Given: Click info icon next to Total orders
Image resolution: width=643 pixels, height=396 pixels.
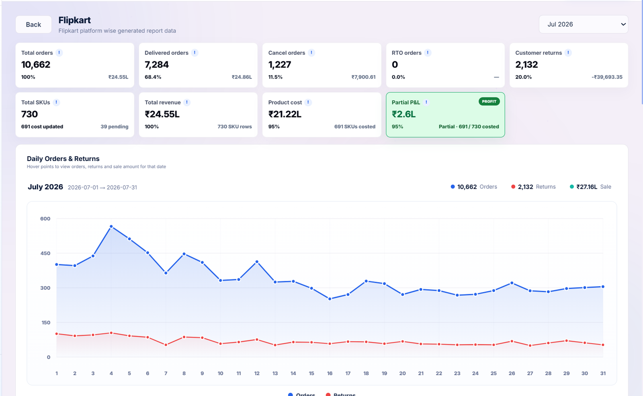Looking at the screenshot, I should [59, 53].
